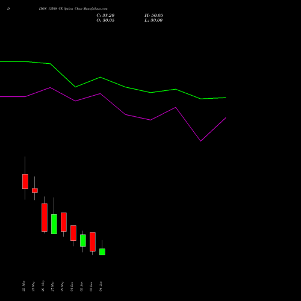Click the small red candlestick for 25 May

pos(35,190)
